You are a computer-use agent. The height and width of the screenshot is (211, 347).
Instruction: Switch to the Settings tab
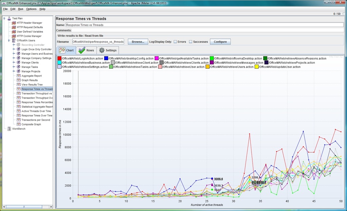[108, 50]
